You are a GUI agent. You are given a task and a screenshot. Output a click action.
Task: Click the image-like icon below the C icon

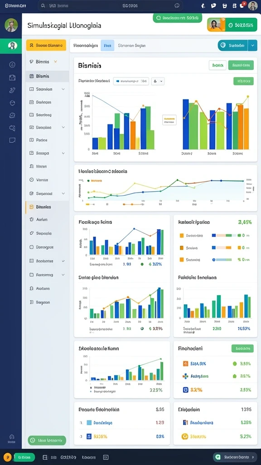[12, 77]
